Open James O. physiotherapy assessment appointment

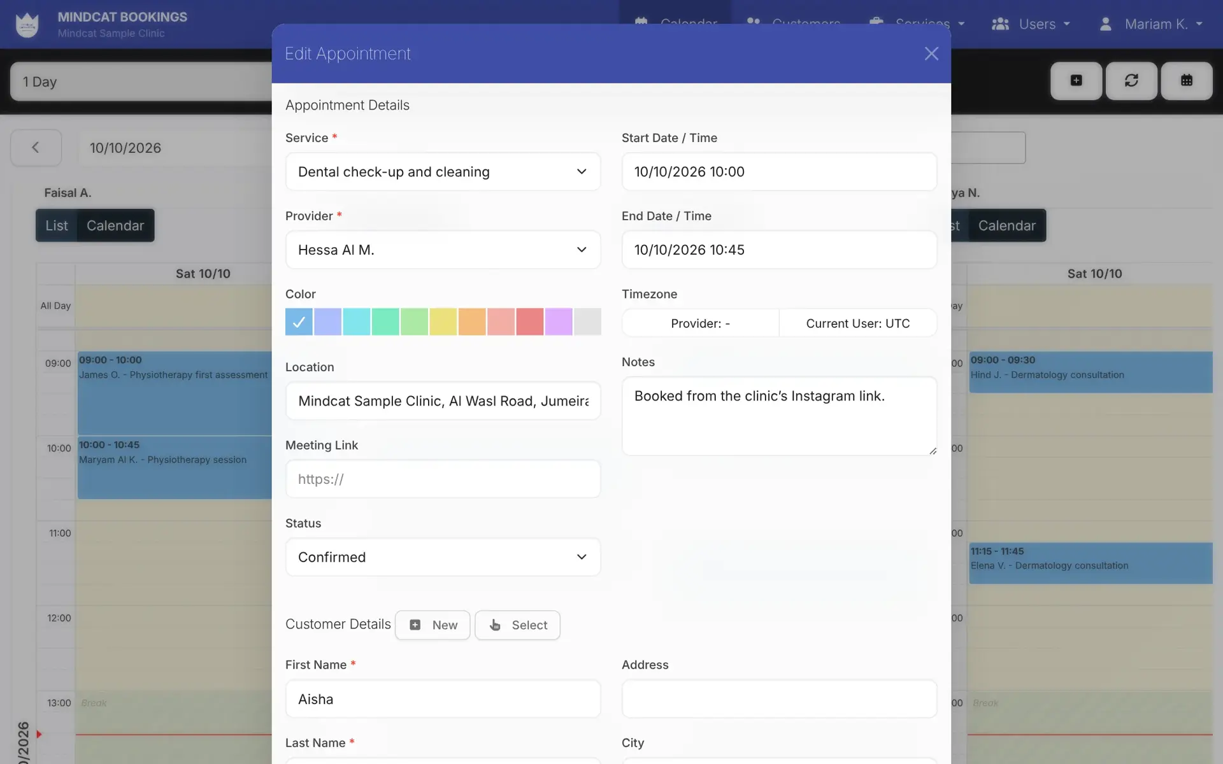coord(175,393)
